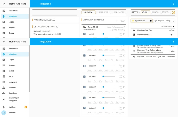178x117 pixels.
Task: Enable the Irrigation Testing checkbox
Action: 174,21
